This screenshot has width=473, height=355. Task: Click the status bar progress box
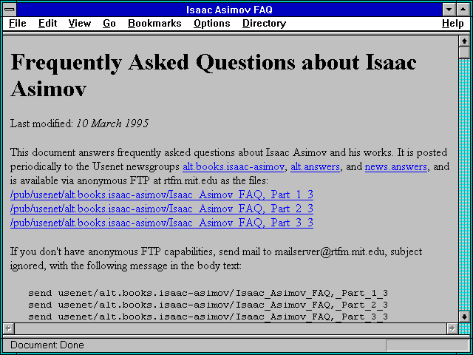[x=427, y=345]
